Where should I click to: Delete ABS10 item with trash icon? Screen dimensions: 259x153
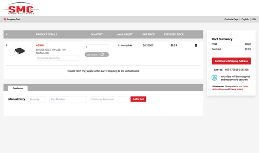pos(196,45)
